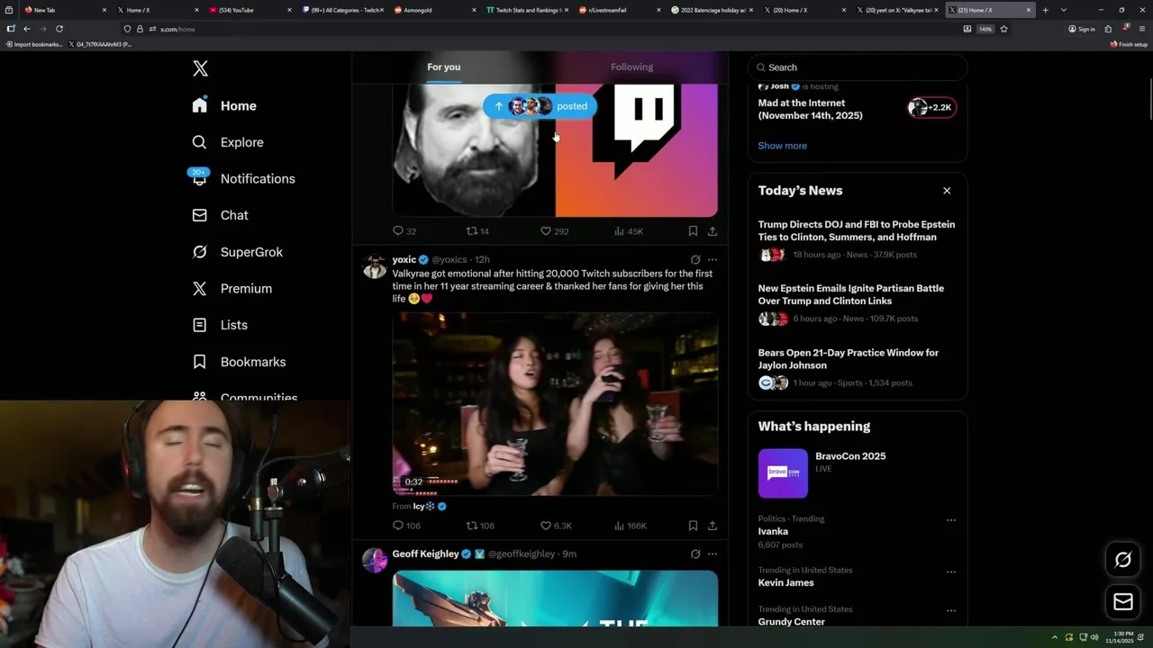Open yoxic profile avatar

pyautogui.click(x=374, y=266)
